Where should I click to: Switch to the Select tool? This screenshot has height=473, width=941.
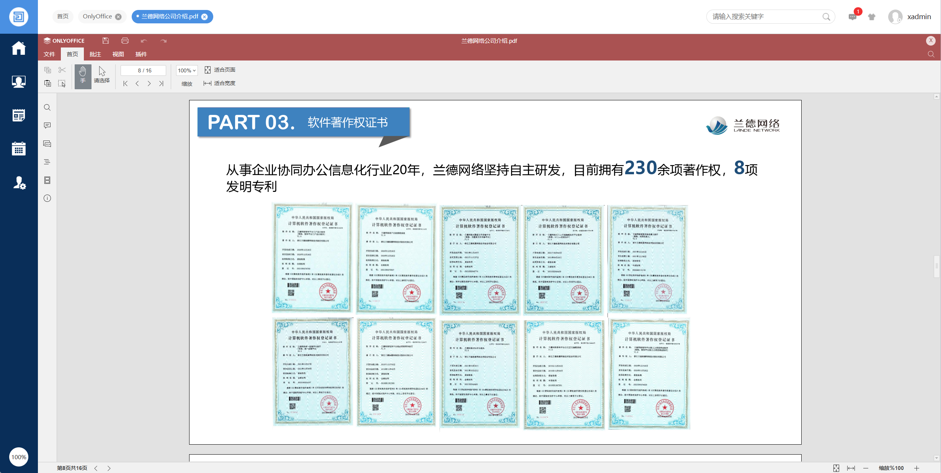coord(102,75)
